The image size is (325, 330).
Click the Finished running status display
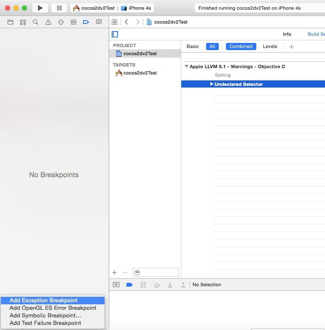click(x=260, y=8)
